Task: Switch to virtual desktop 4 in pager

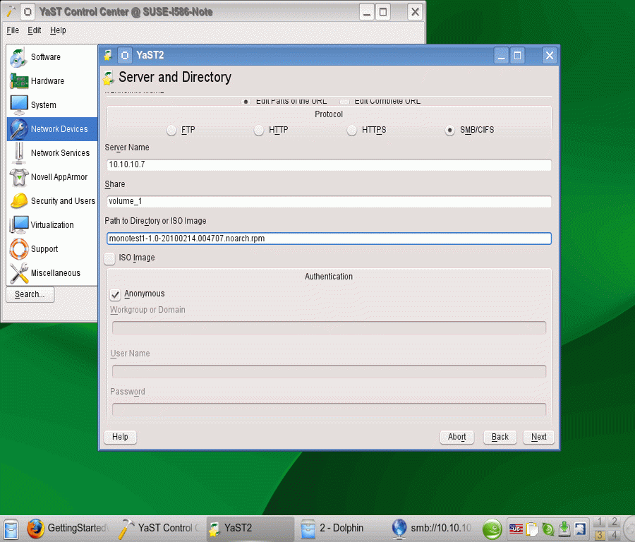Action: pyautogui.click(x=614, y=535)
